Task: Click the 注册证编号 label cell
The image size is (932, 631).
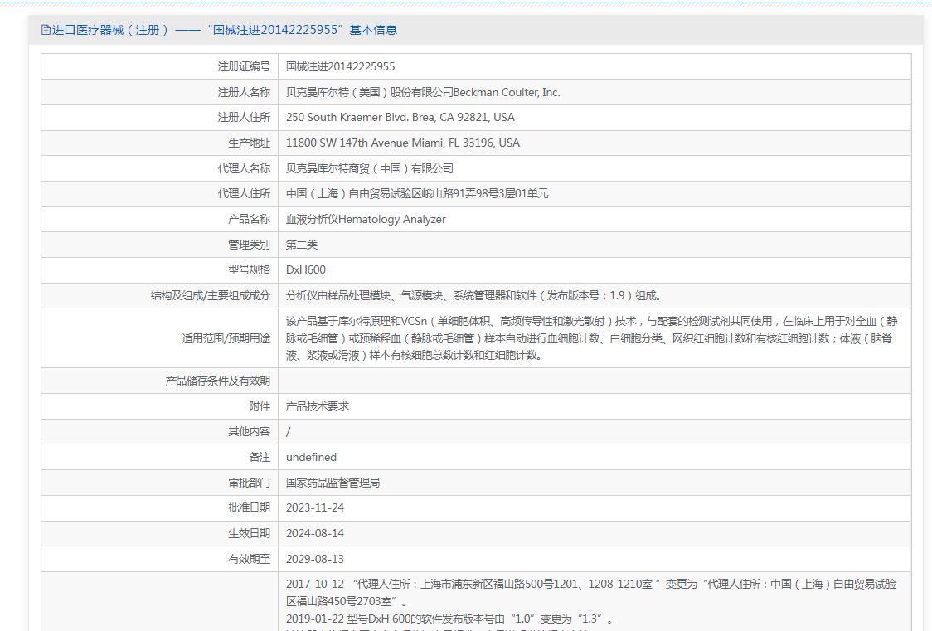Action: pos(244,66)
